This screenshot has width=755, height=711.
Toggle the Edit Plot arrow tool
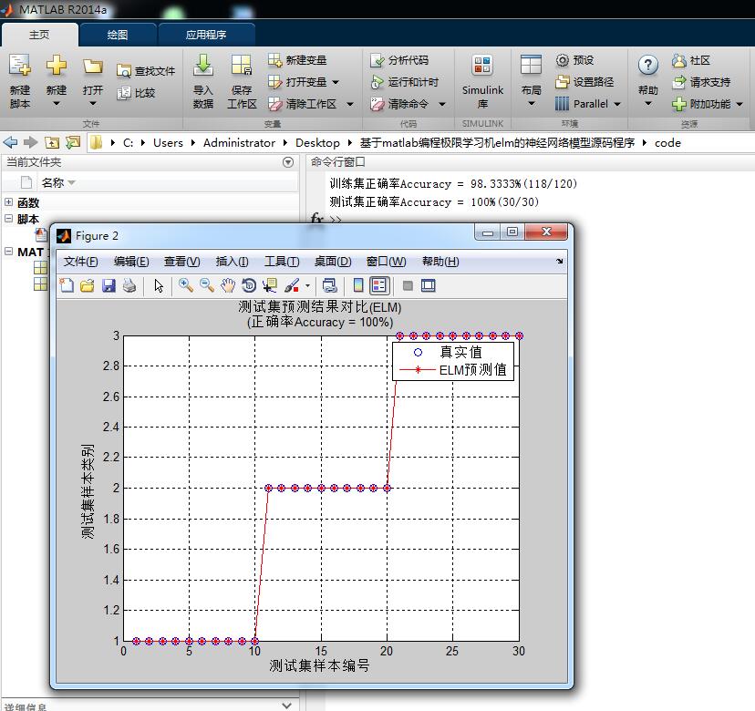click(x=159, y=285)
